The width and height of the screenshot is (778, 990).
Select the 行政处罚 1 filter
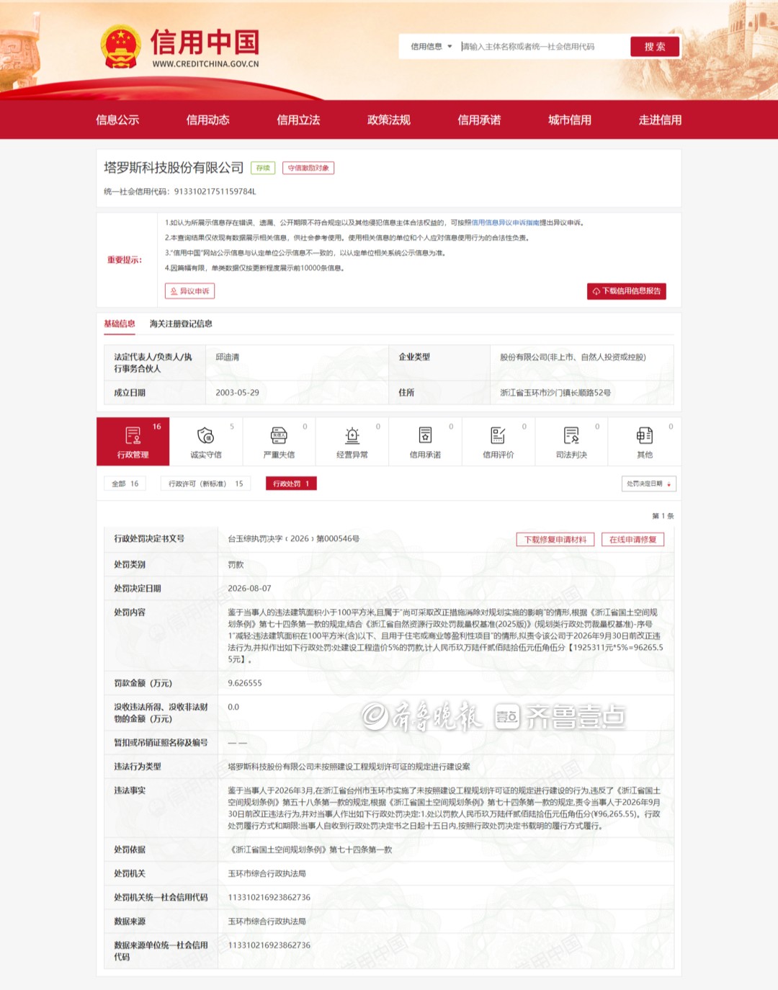point(291,483)
